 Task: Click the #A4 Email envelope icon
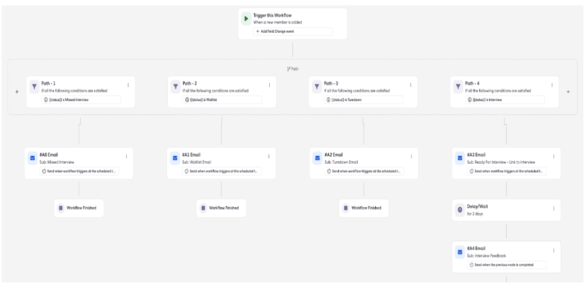(x=460, y=251)
